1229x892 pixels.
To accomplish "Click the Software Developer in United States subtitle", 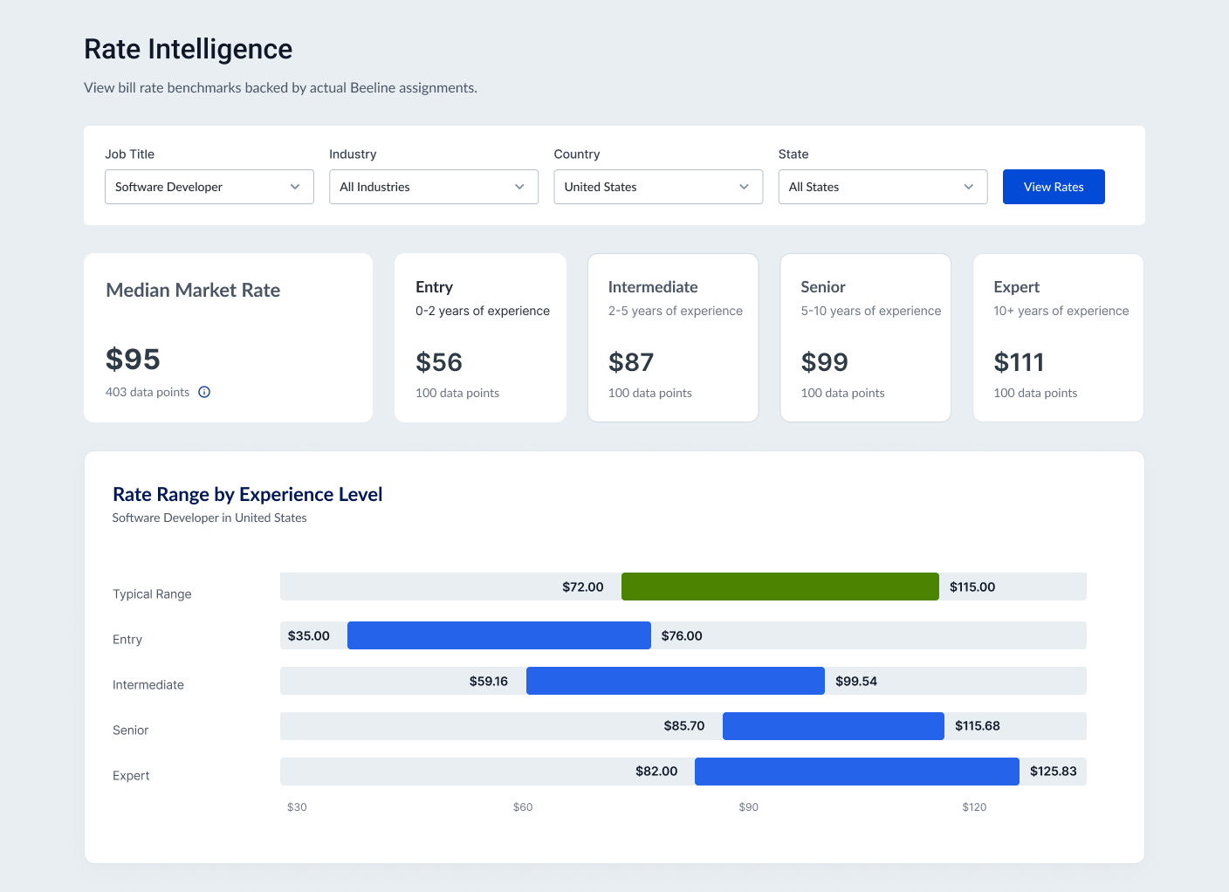I will pyautogui.click(x=209, y=518).
